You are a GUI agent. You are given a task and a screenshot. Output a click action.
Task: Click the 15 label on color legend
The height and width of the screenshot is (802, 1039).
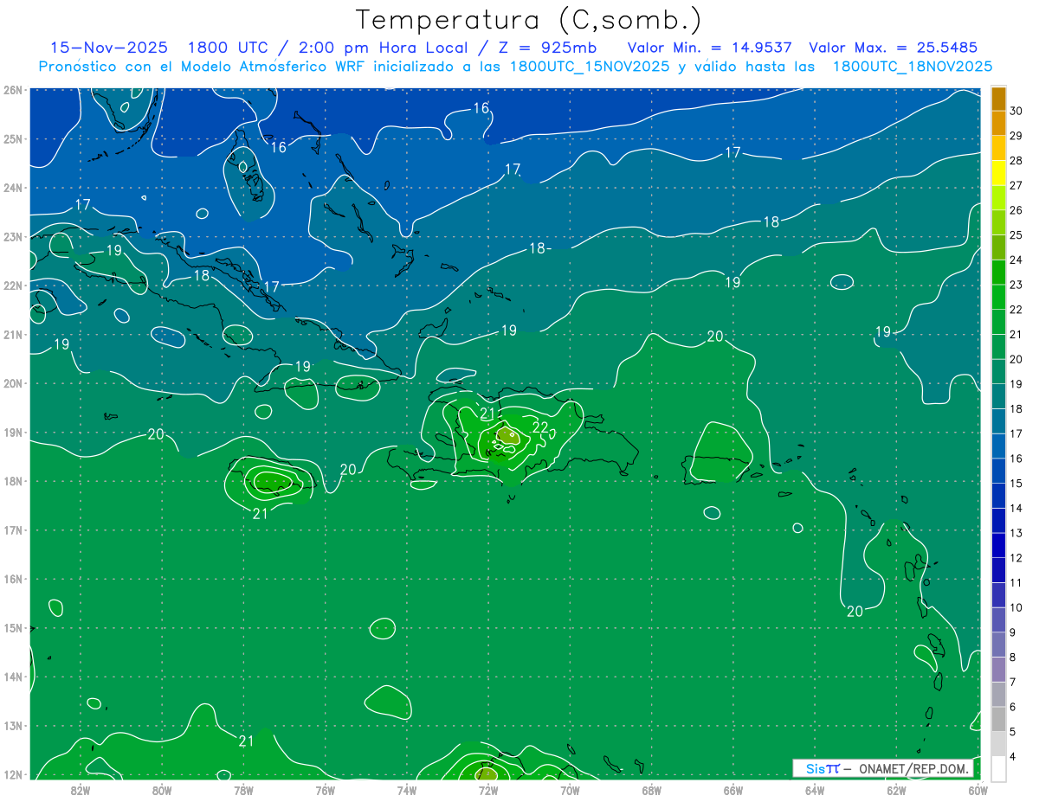(x=1016, y=483)
